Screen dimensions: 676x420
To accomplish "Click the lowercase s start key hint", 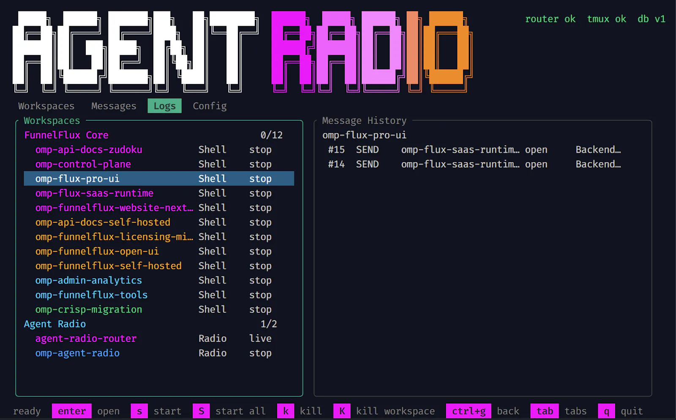I will (x=139, y=411).
